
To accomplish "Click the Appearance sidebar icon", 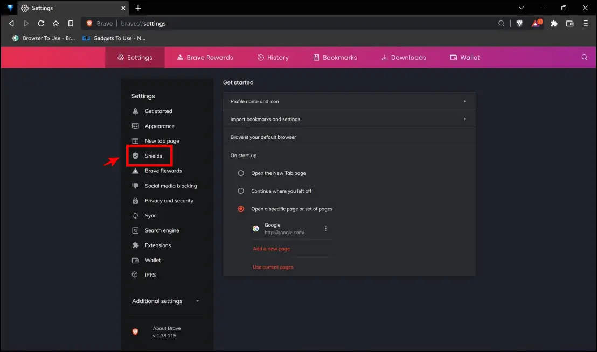I will 135,126.
